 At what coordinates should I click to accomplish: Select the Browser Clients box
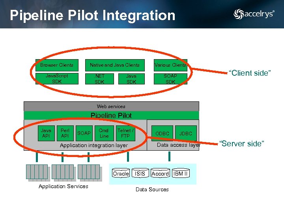pyautogui.click(x=57, y=65)
